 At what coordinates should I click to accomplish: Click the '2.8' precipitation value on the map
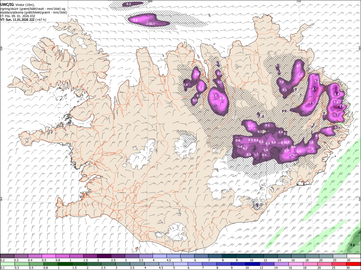(x=342, y=107)
